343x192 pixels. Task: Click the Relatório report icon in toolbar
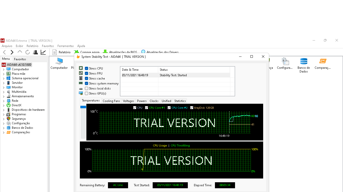(54, 52)
